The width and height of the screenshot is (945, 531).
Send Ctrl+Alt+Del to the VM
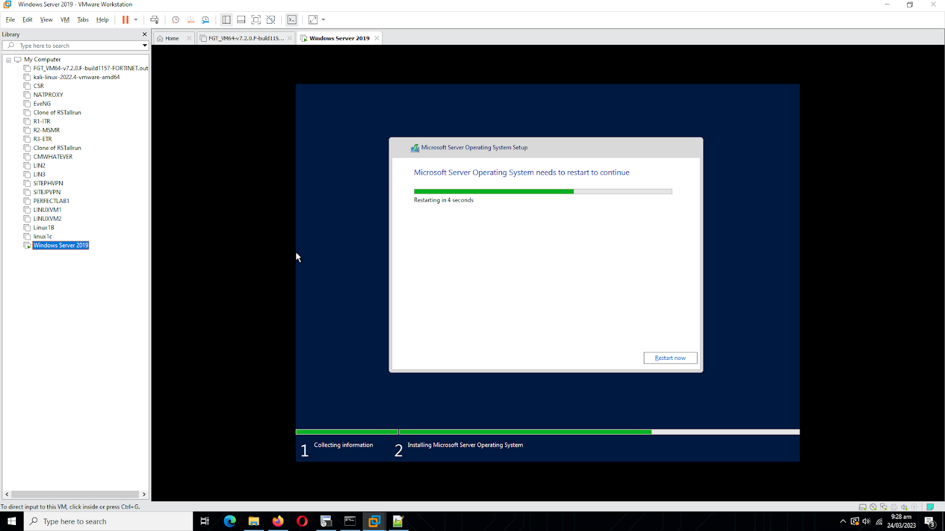[x=155, y=19]
